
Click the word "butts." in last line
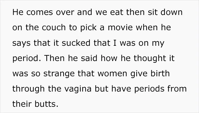click(46, 104)
